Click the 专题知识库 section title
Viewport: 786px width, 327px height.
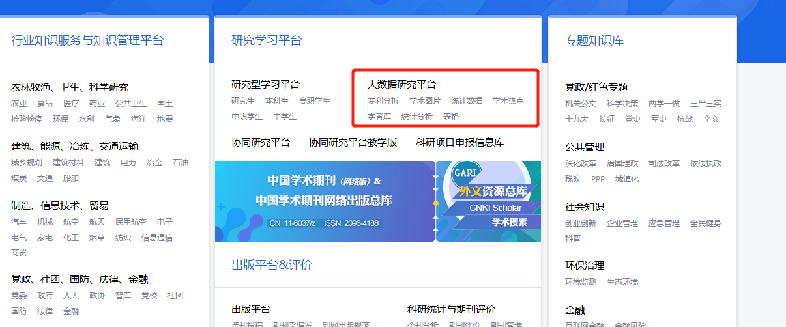[x=594, y=40]
